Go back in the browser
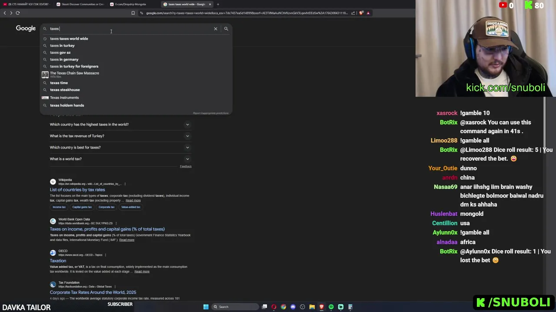556x312 pixels. point(5,13)
